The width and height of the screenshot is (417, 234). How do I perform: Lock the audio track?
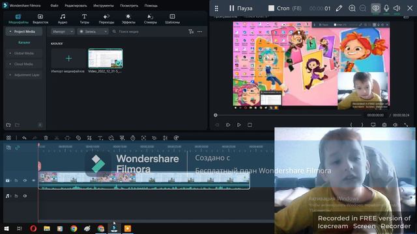[16, 196]
